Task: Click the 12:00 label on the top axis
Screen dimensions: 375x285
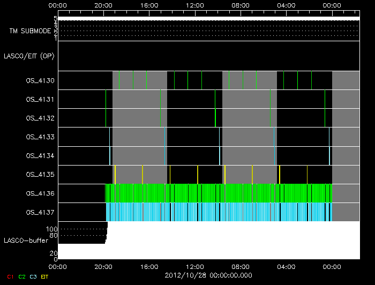Action: (x=195, y=5)
